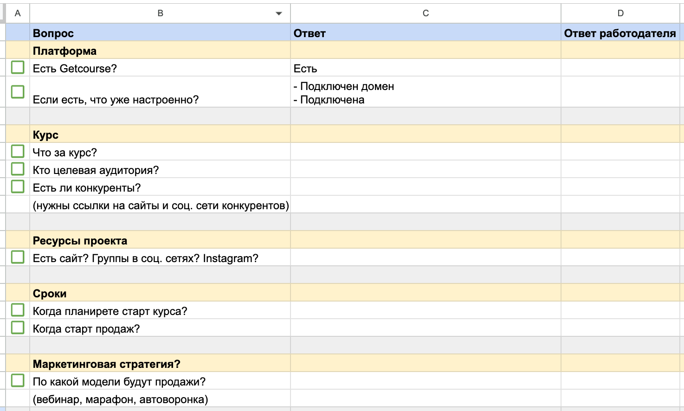Enable checkbox for 'Есть сайт? Группы в соц. сетях?'
Image resolution: width=684 pixels, height=411 pixels.
(x=18, y=257)
